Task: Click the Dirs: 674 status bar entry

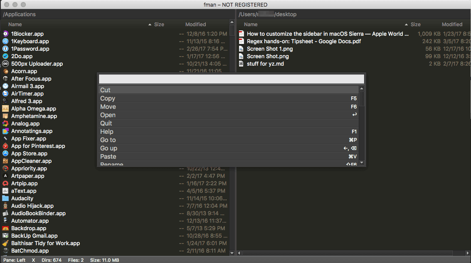Action: click(x=52, y=260)
